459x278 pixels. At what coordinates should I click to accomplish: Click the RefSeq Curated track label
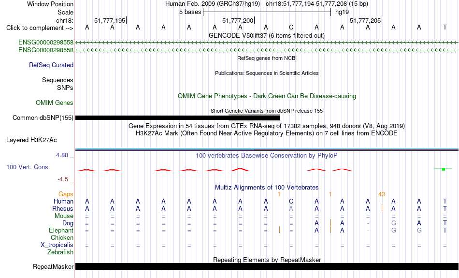point(51,65)
